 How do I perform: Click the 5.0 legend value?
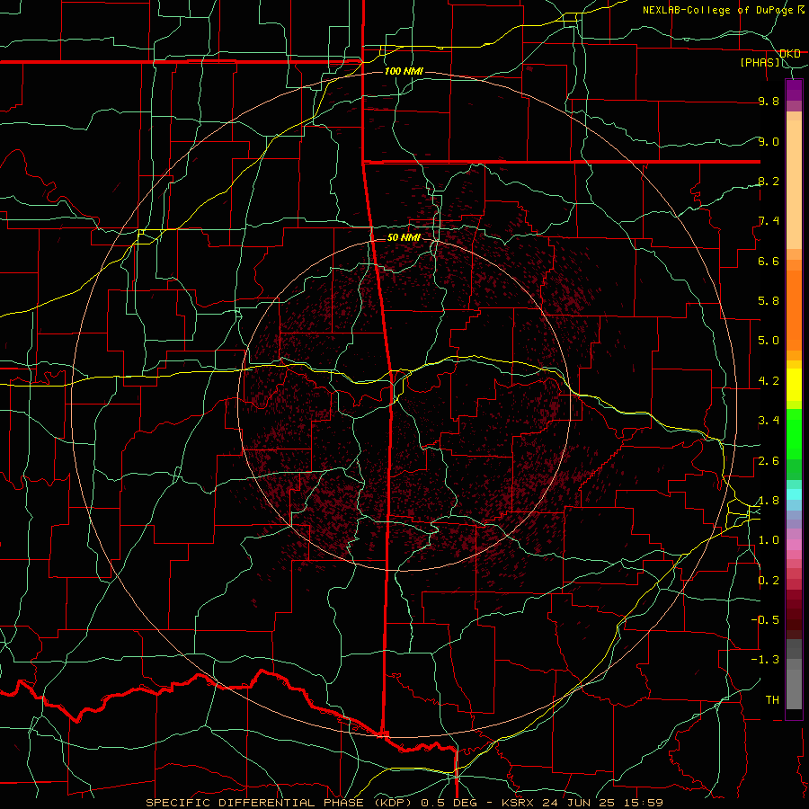(x=769, y=341)
